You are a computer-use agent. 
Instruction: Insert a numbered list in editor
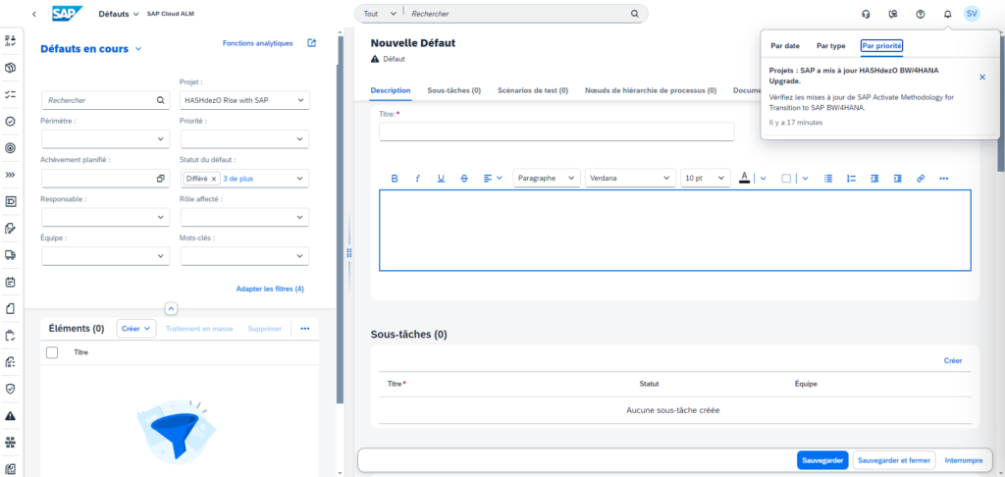pos(851,179)
